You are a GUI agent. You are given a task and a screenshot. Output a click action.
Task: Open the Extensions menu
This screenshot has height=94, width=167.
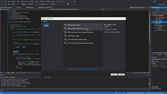tap(42, 2)
